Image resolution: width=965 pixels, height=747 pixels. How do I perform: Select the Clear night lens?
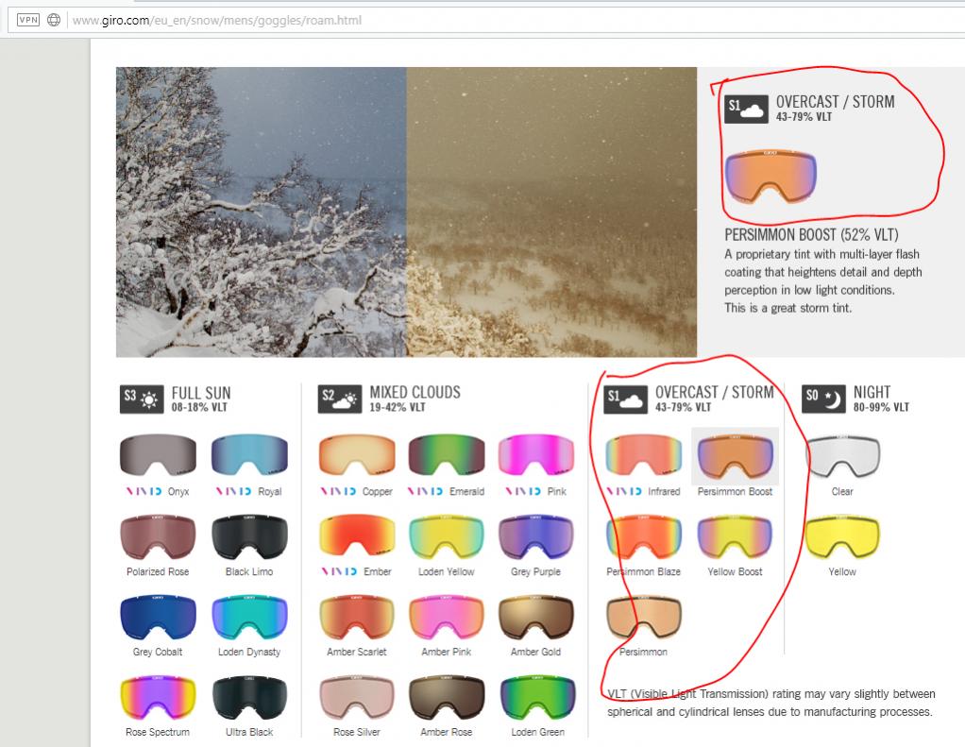coord(842,455)
